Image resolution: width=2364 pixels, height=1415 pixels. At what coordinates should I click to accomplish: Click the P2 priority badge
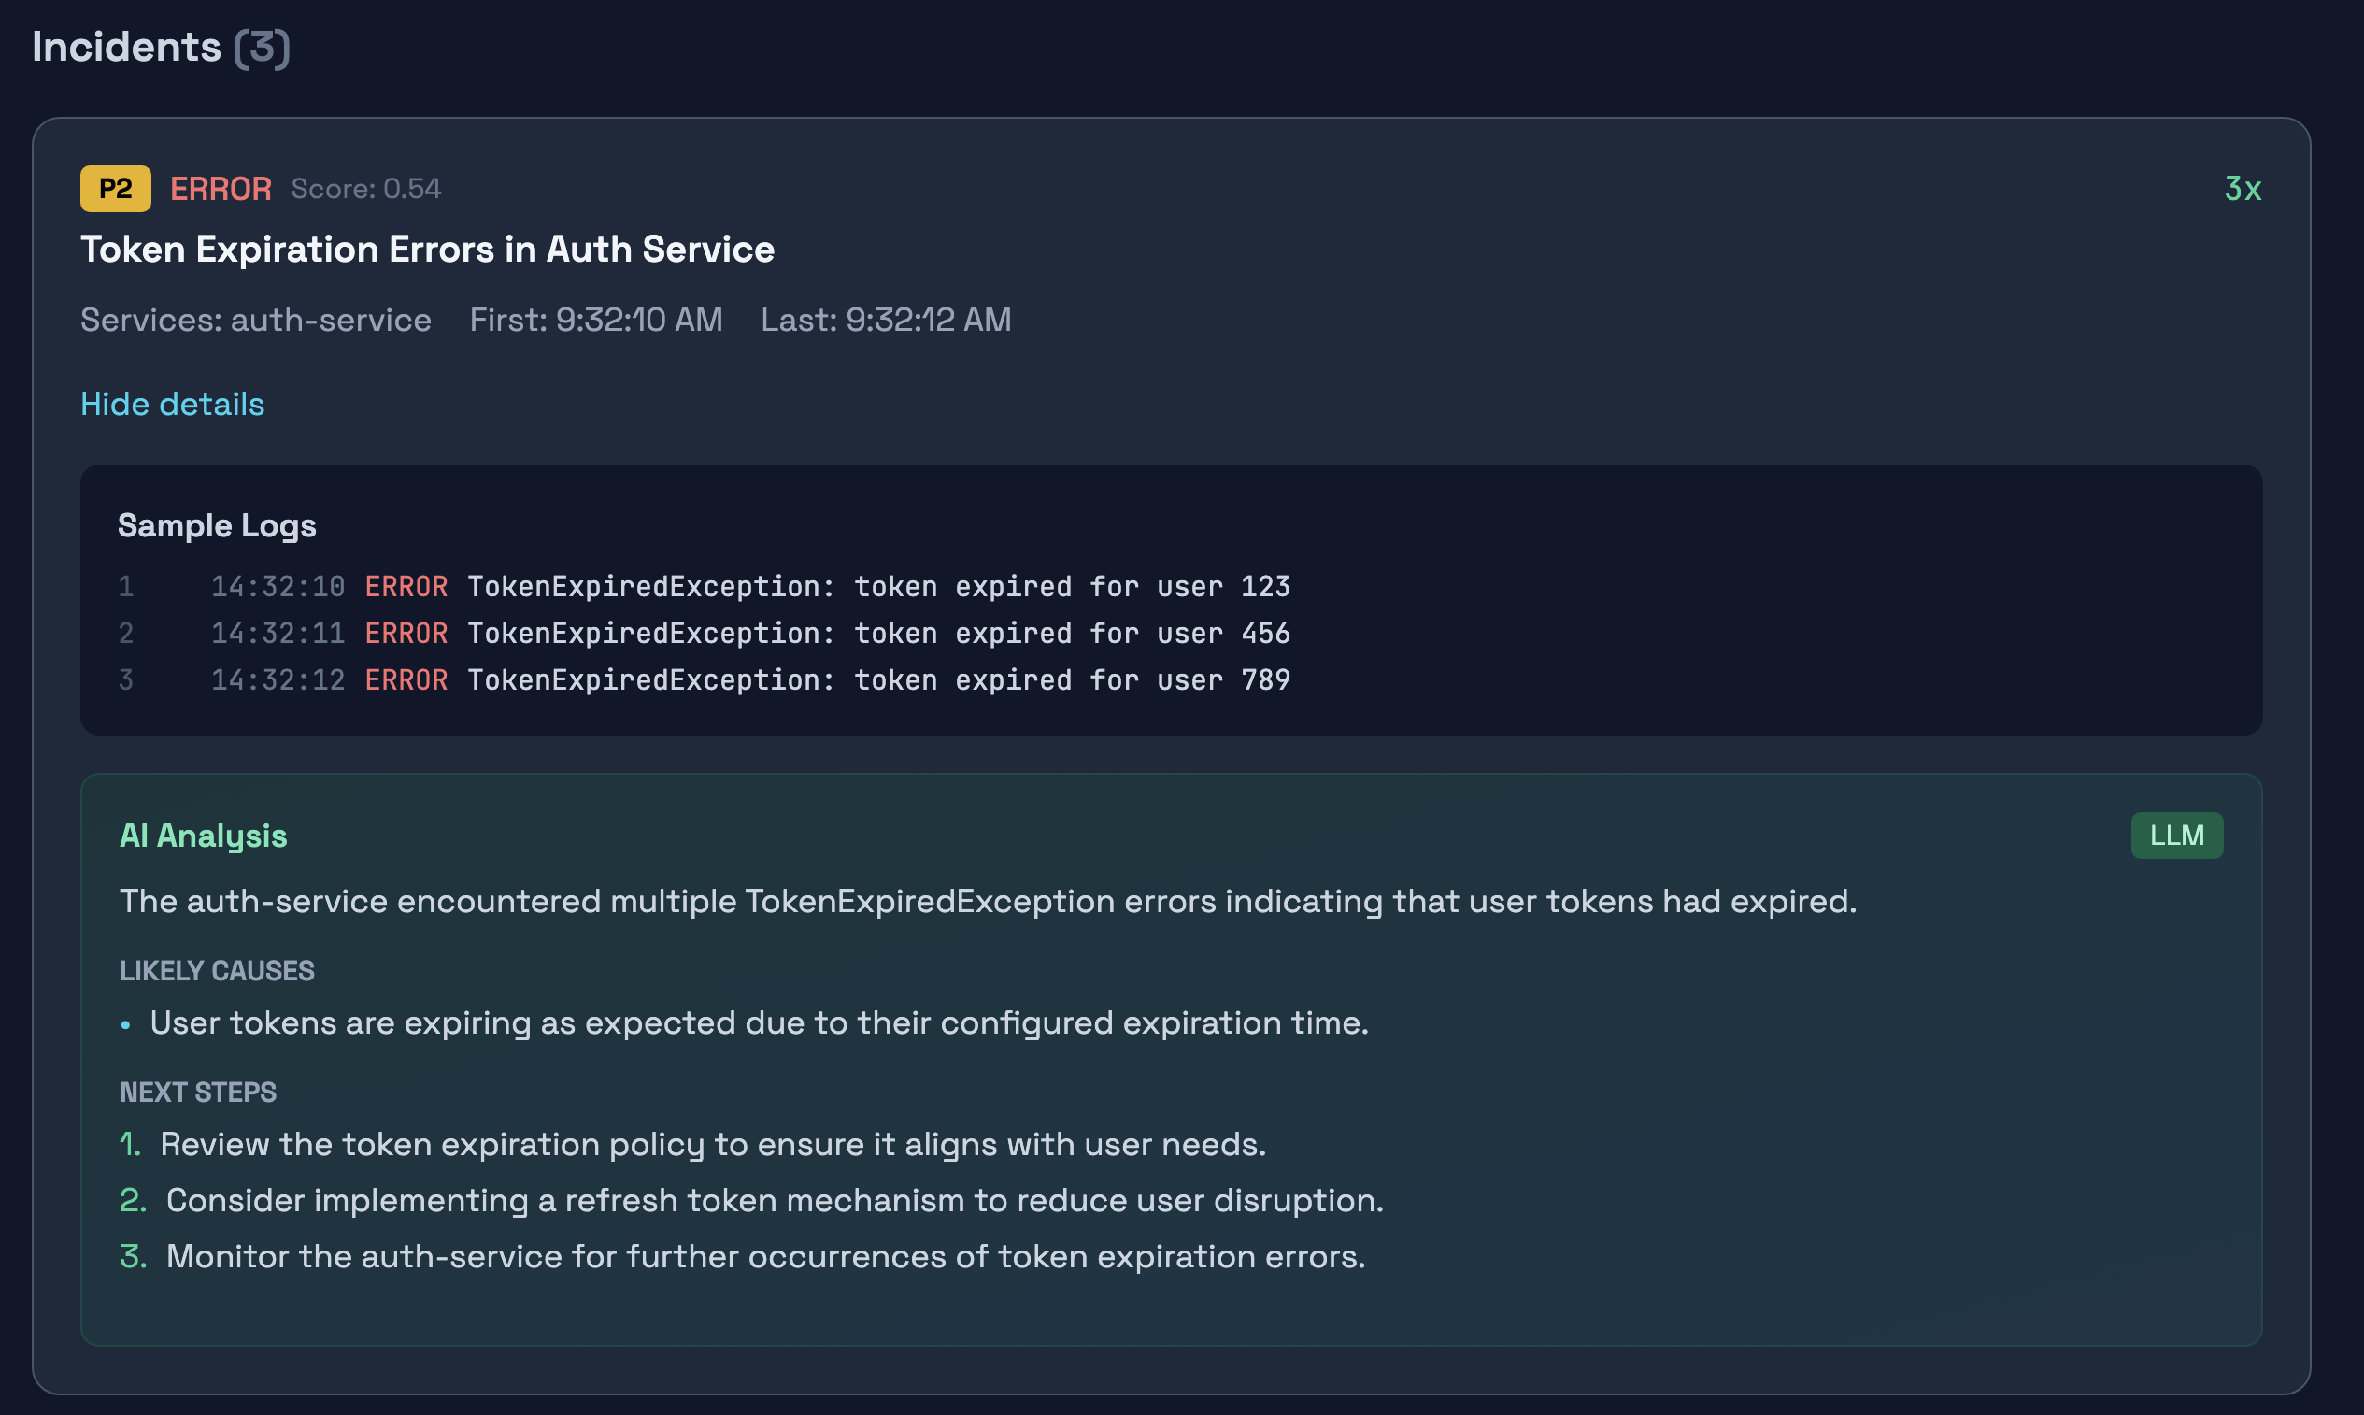[115, 189]
